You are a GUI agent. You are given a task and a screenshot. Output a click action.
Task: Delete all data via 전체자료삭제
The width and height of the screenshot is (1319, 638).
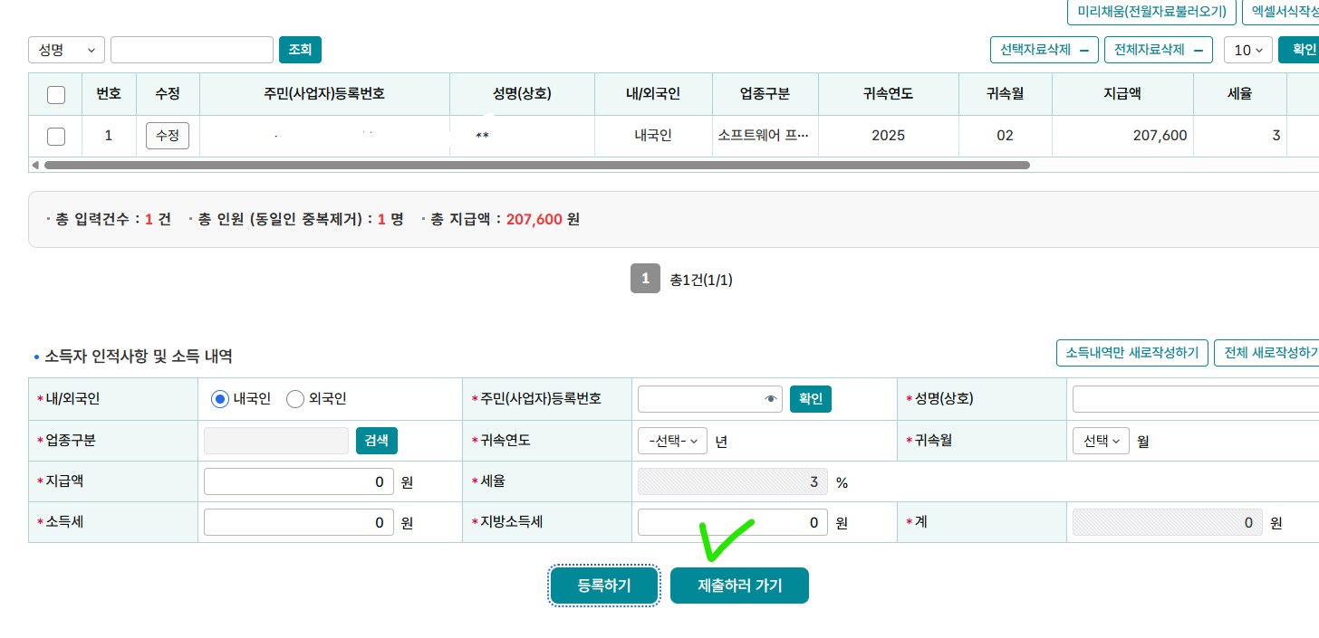coord(1158,50)
